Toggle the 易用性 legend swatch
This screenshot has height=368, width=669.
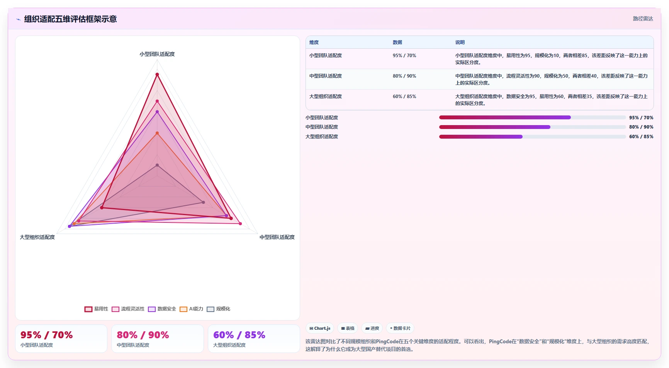tap(88, 309)
